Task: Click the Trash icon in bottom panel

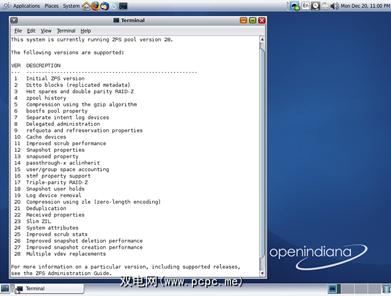Action: 386,289
